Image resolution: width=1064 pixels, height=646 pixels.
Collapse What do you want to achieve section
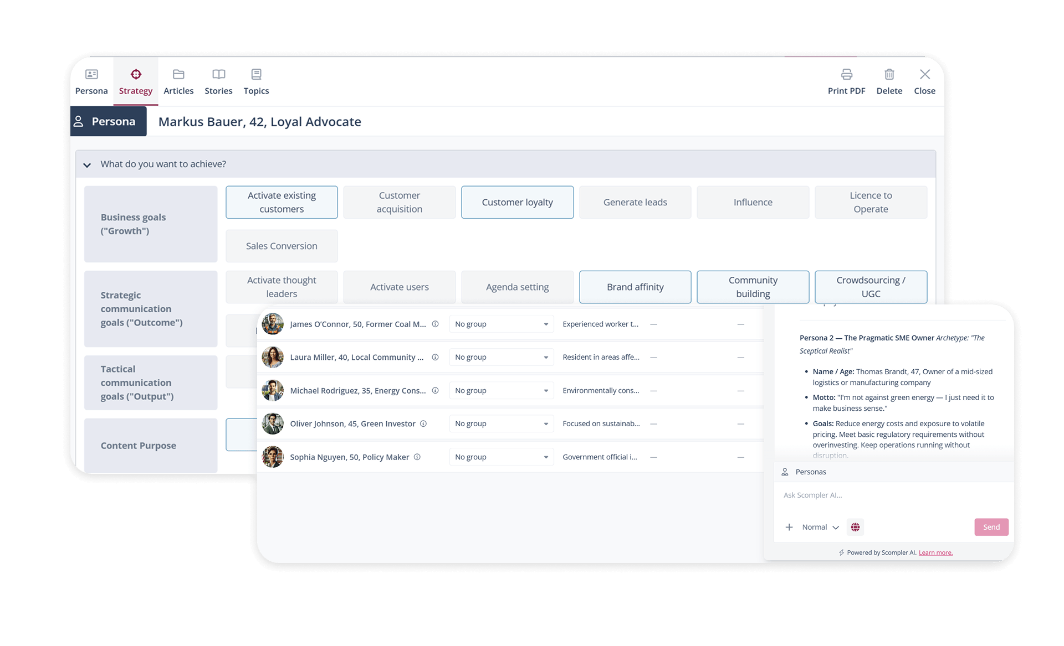coord(87,164)
